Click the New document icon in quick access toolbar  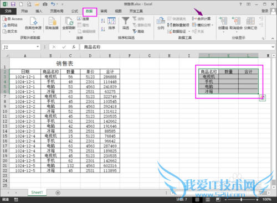pyautogui.click(x=21, y=4)
